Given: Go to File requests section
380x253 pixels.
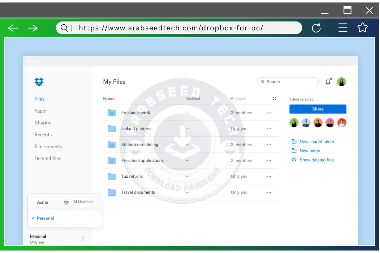Looking at the screenshot, I should (48, 147).
